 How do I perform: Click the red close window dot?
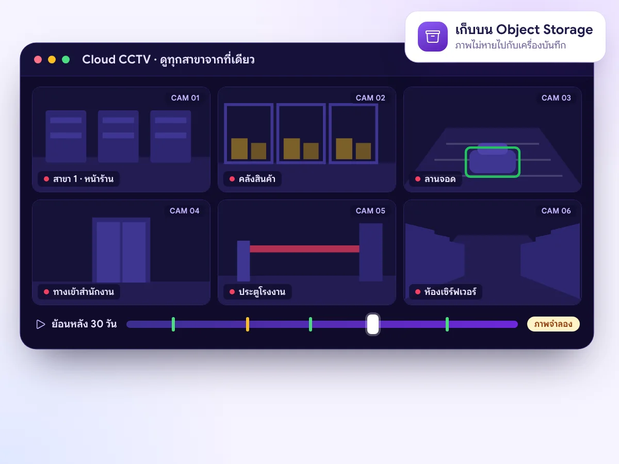tap(38, 59)
